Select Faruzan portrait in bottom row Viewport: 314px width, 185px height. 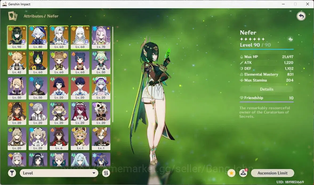[x=80, y=160]
